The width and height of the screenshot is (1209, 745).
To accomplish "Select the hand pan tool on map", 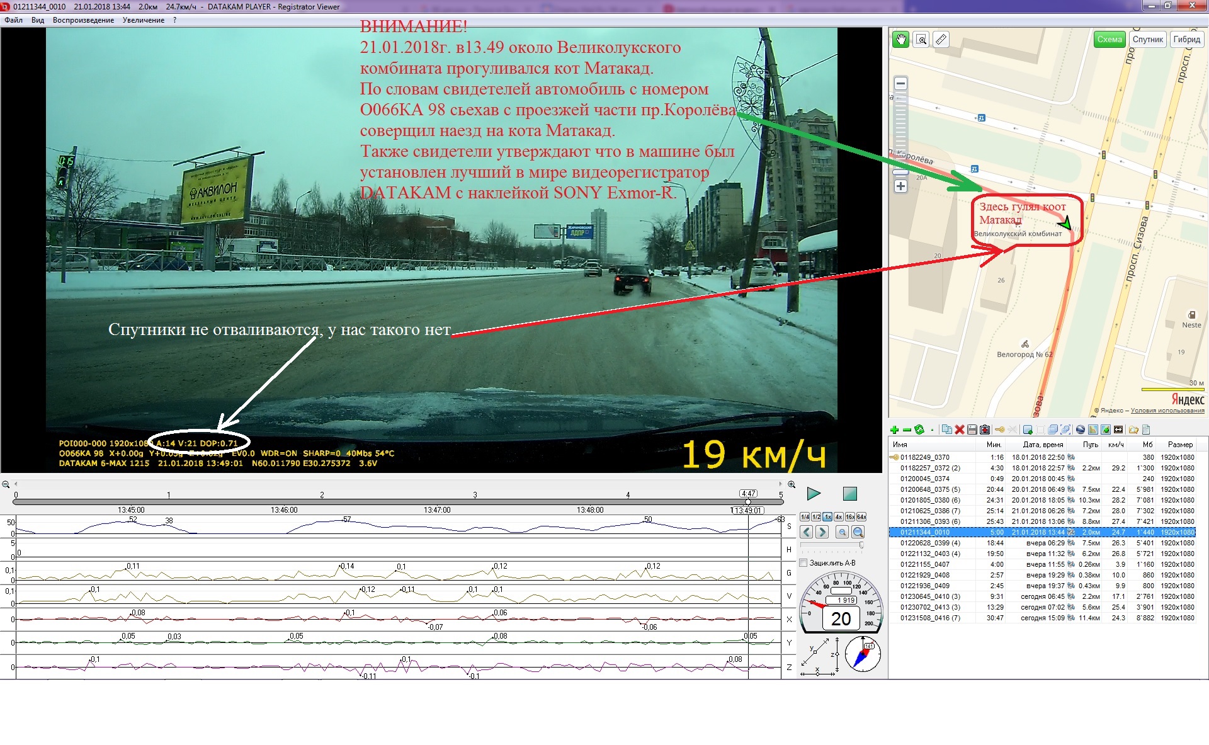I will 901,40.
